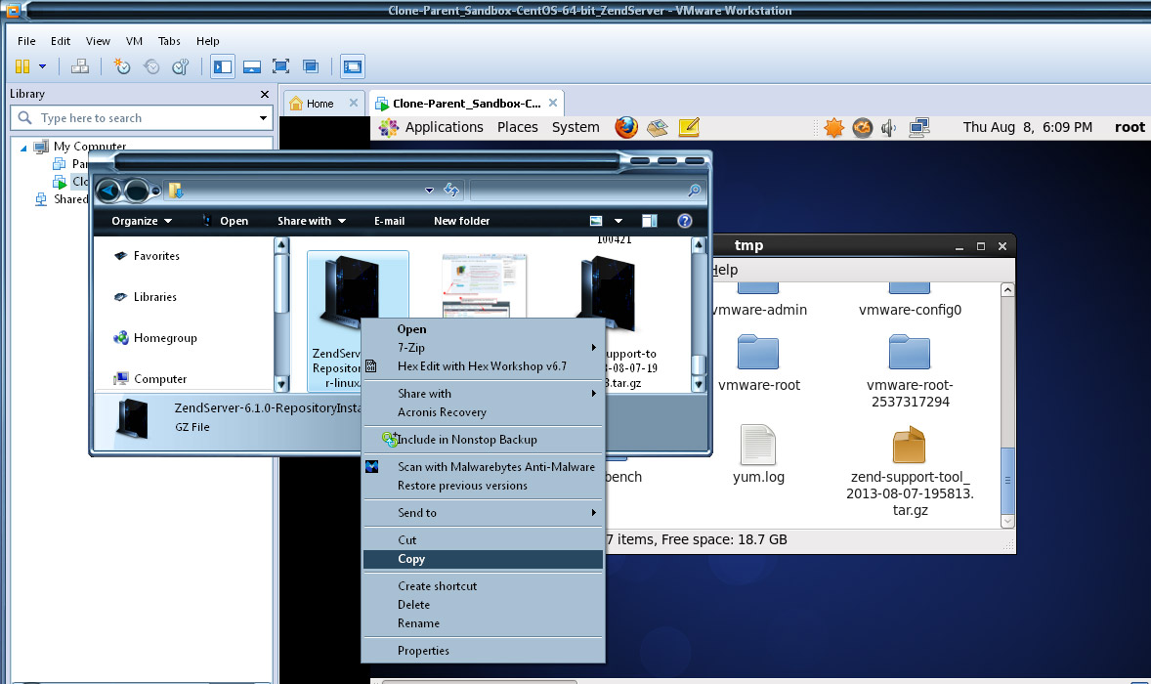Toggle the console view button
This screenshot has height=684, width=1151.
(x=353, y=66)
